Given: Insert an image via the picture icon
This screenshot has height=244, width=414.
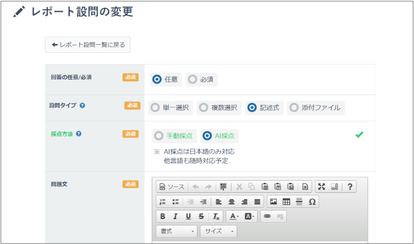Looking at the screenshot, I should 274,202.
